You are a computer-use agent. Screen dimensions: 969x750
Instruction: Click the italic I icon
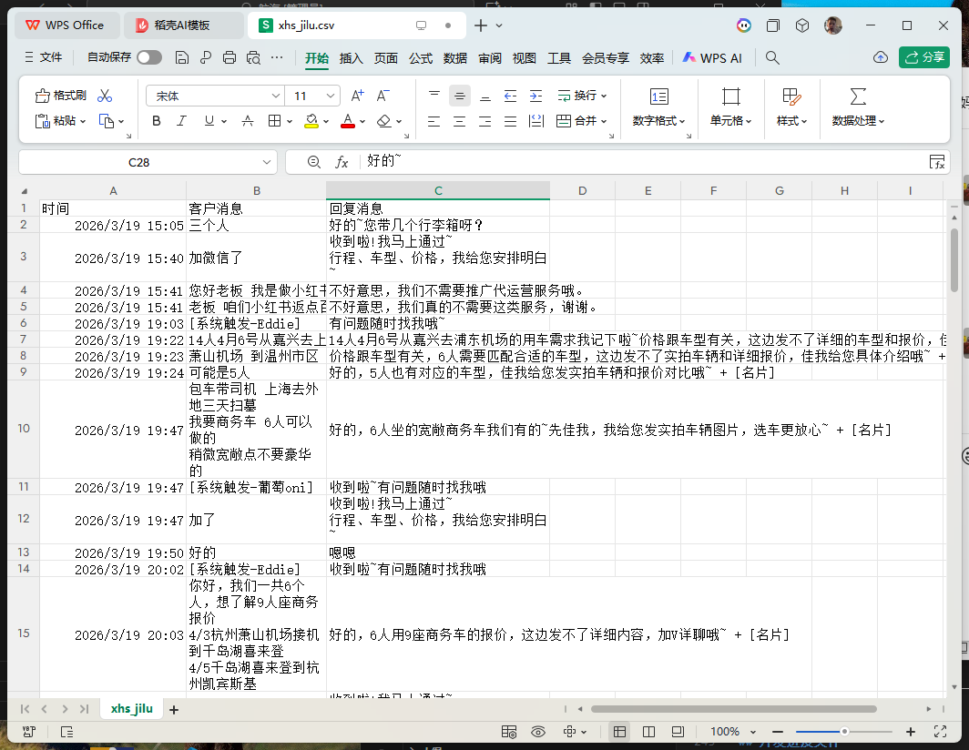pos(181,121)
